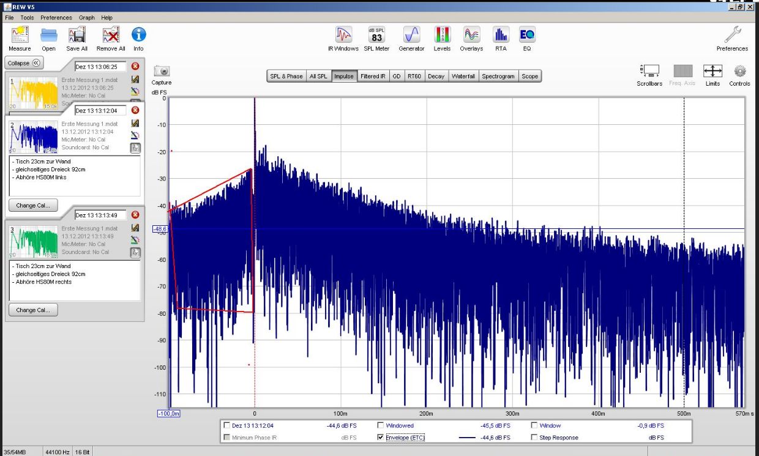Viewport: 759px width, 456px height.
Task: Select the yellow measurement 1 thumbnail
Action: point(34,92)
